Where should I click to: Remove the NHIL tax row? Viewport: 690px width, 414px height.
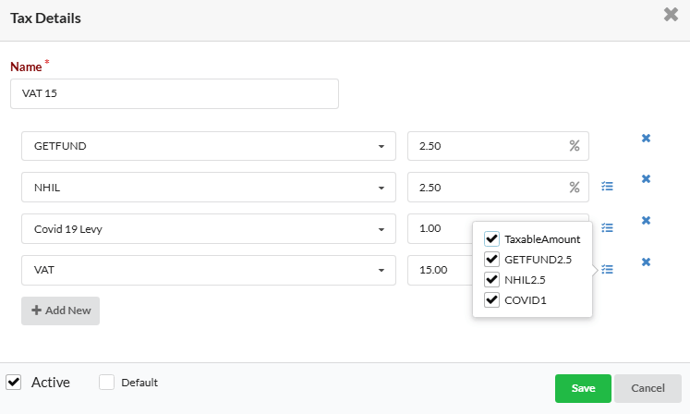coord(646,179)
